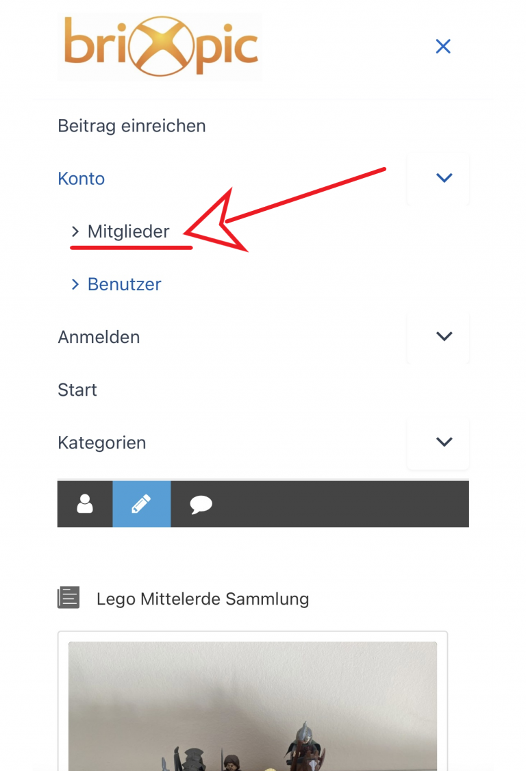Expand the Konto dropdown arrow
Viewport: 526px width, 771px height.
coord(444,178)
